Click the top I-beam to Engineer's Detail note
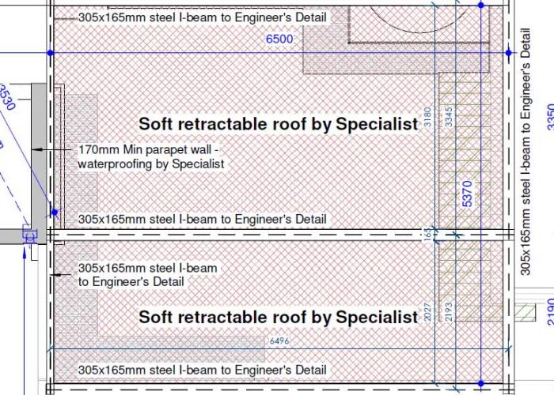Image resolution: width=554 pixels, height=395 pixels. (202, 17)
